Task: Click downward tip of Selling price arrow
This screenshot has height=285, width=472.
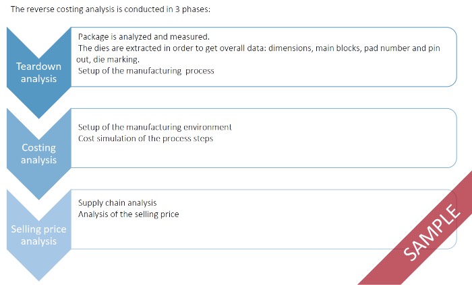Action: pos(38,276)
